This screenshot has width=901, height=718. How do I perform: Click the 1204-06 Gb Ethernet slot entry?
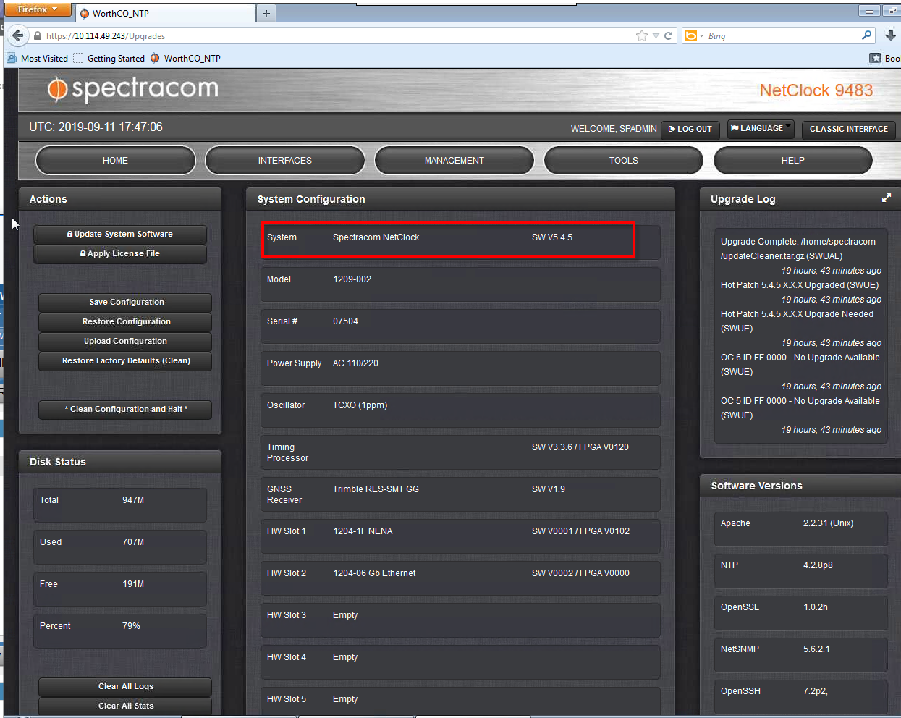click(x=374, y=573)
